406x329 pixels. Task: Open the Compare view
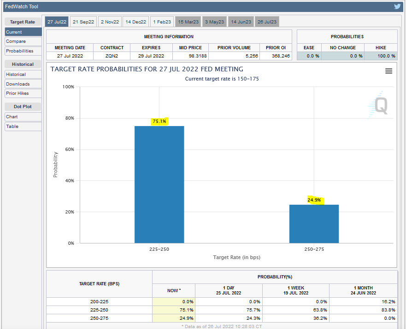pyautogui.click(x=24, y=41)
